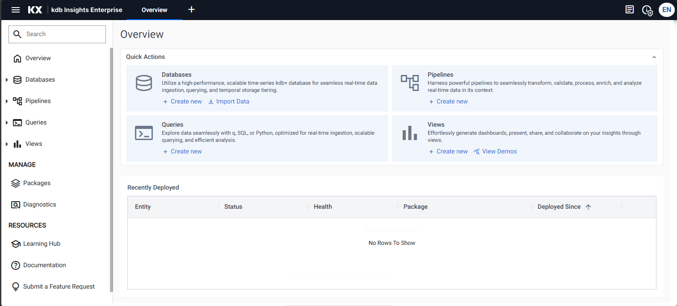Switch to the Overview tab

(154, 10)
